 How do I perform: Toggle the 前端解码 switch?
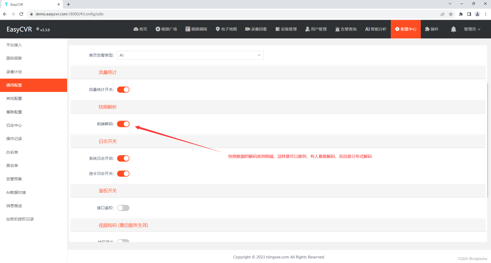pyautogui.click(x=123, y=124)
